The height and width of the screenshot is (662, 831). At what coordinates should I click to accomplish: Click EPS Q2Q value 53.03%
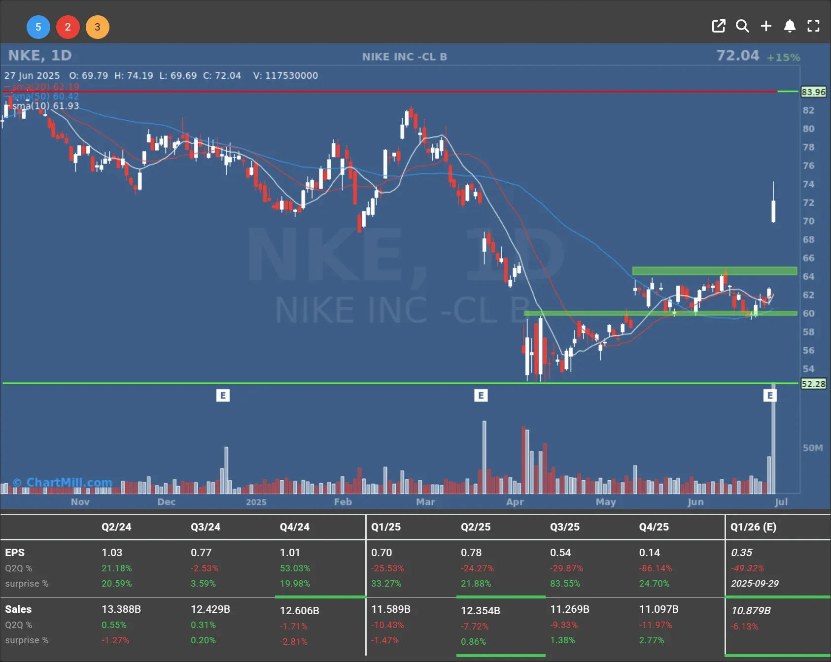coord(295,568)
